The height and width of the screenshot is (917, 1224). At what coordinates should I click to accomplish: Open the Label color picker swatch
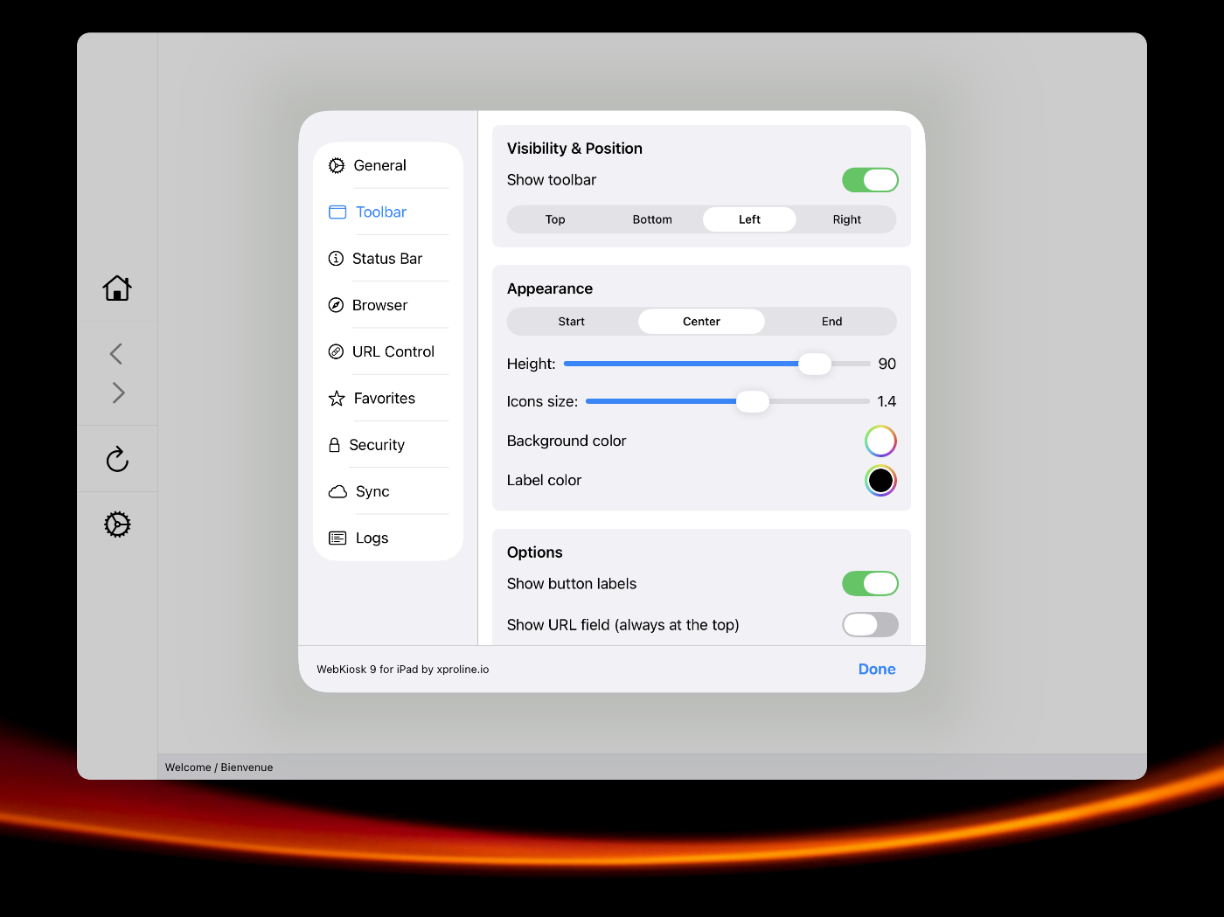[x=880, y=480]
